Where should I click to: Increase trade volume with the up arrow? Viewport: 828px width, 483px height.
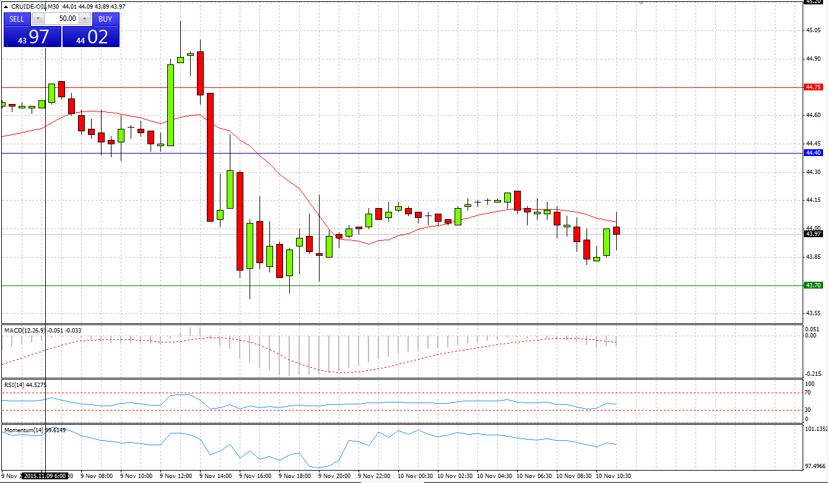(84, 19)
